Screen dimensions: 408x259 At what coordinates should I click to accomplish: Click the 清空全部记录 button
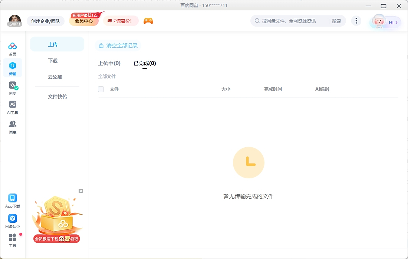point(118,45)
